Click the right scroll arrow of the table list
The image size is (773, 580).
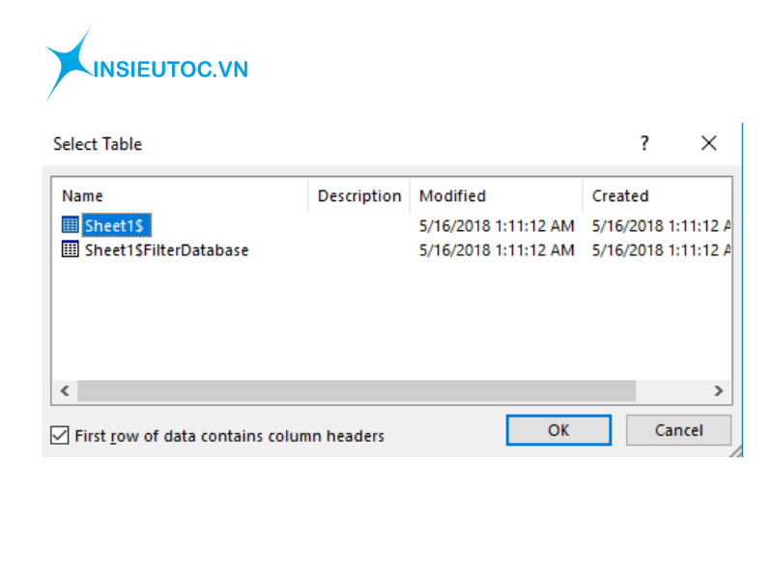point(718,391)
